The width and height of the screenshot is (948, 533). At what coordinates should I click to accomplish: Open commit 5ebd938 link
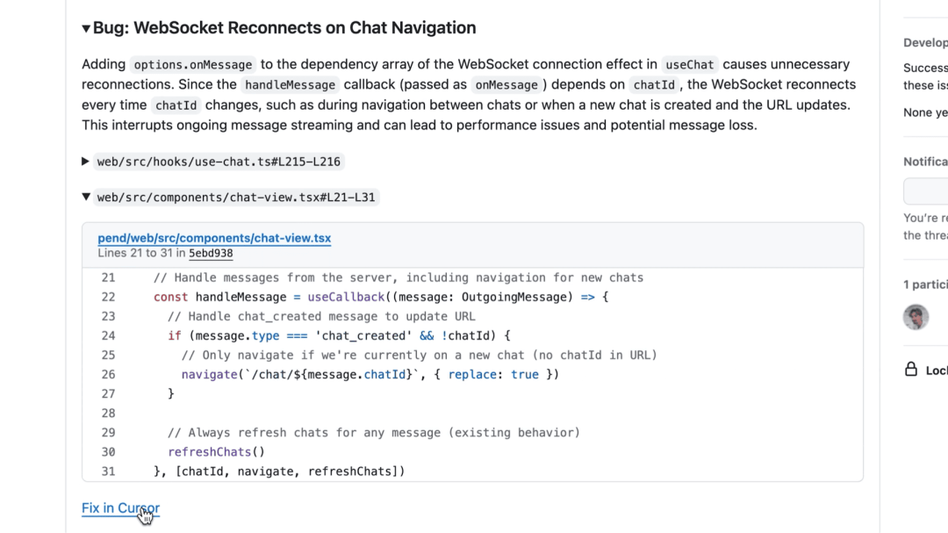(x=211, y=253)
